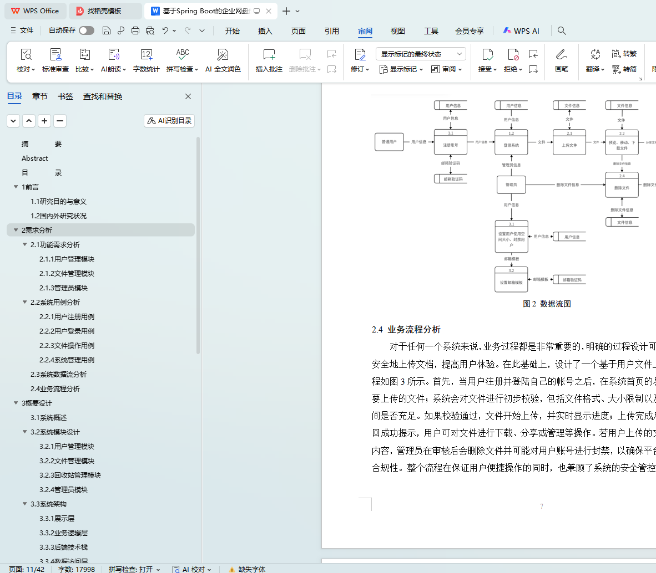Click the 翻译 translate icon

[x=595, y=55]
